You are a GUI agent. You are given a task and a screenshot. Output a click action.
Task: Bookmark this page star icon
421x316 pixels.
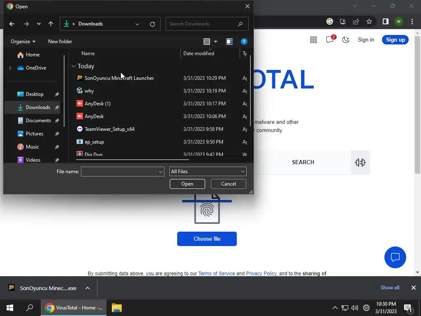(369, 21)
